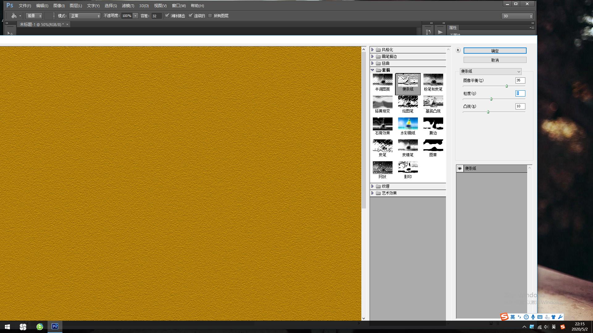593x333 pixels.
Task: Uncheck the 消除锯齿 checkbox
Action: (x=167, y=16)
